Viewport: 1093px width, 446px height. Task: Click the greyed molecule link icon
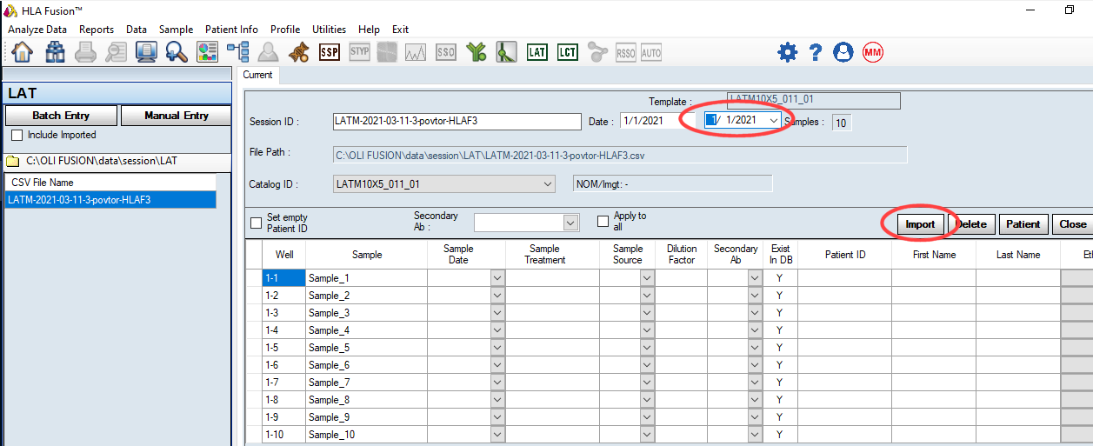point(597,53)
